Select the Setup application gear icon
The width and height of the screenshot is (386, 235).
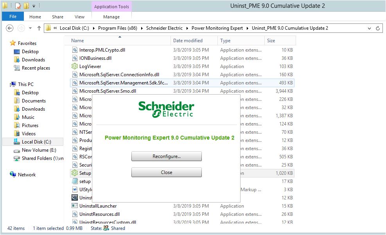click(x=75, y=173)
